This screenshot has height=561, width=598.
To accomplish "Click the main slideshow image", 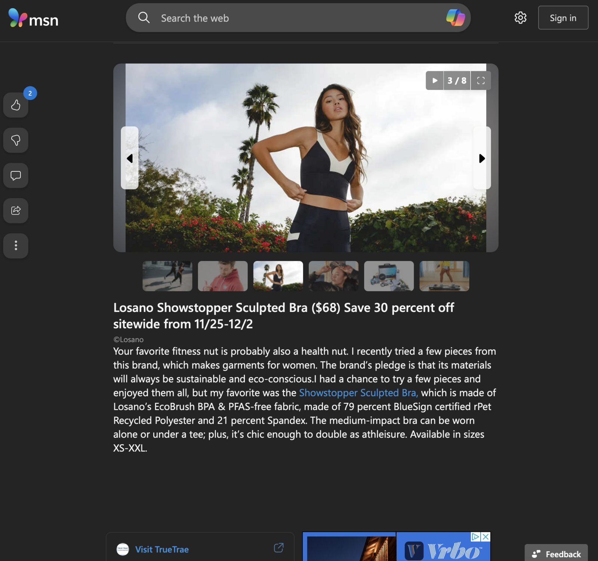I will [306, 158].
